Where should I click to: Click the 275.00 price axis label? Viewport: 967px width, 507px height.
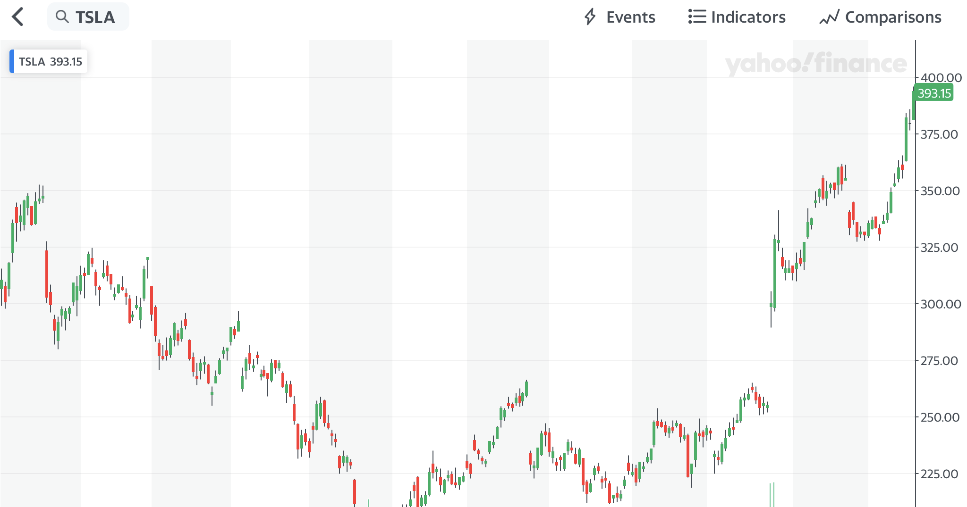tap(939, 361)
